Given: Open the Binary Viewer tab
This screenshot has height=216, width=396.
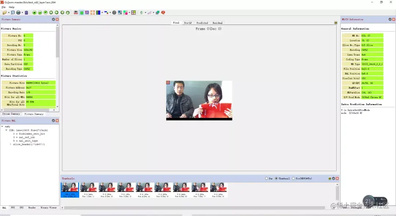Looking at the screenshot, I should tap(48, 207).
